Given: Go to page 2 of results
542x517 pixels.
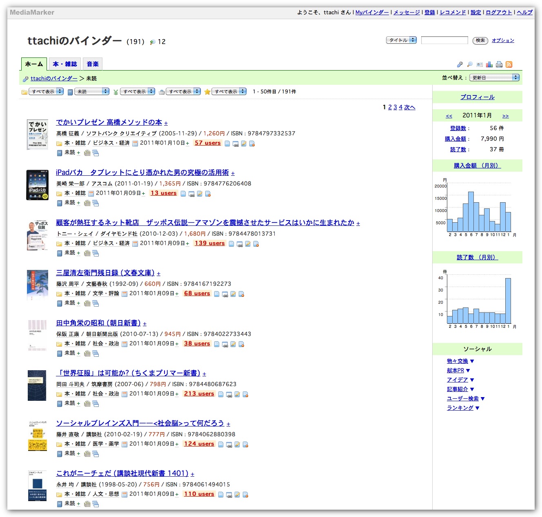Looking at the screenshot, I should pos(390,107).
